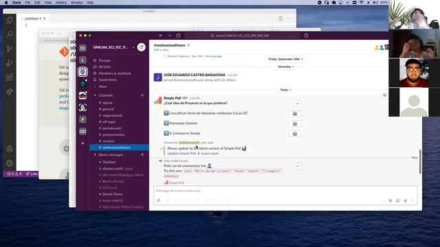Select Untitled-1 tab in VS Code
Image resolution: width=440 pixels, height=247 pixels.
(33, 19)
